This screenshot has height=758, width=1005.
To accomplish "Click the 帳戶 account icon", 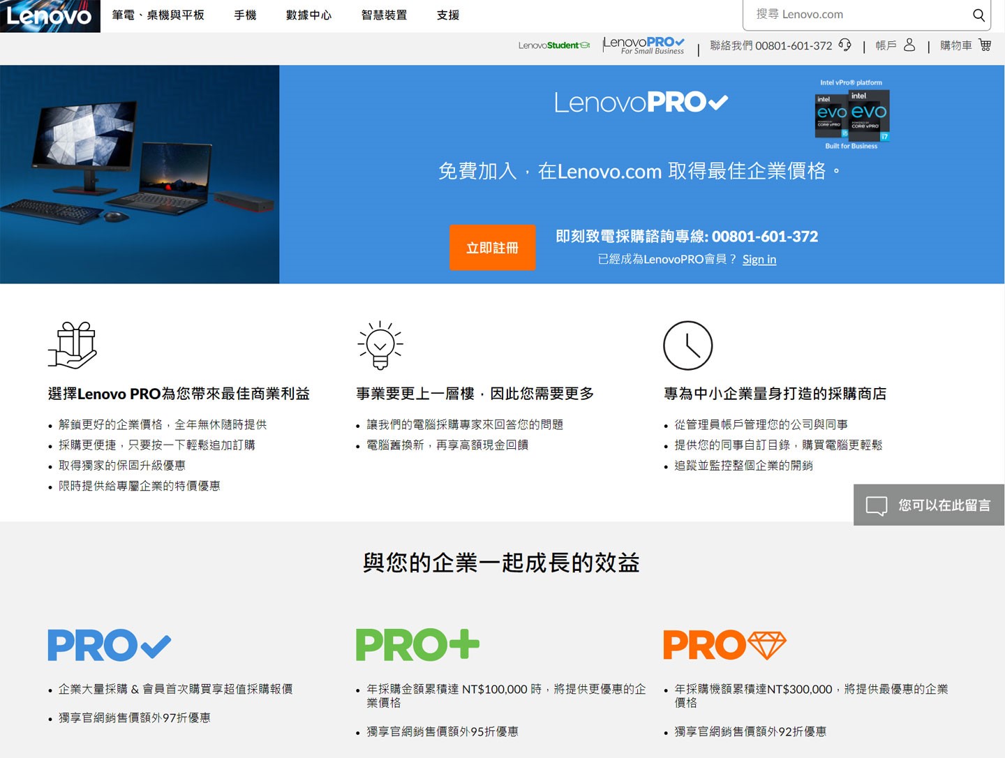I will coord(909,46).
